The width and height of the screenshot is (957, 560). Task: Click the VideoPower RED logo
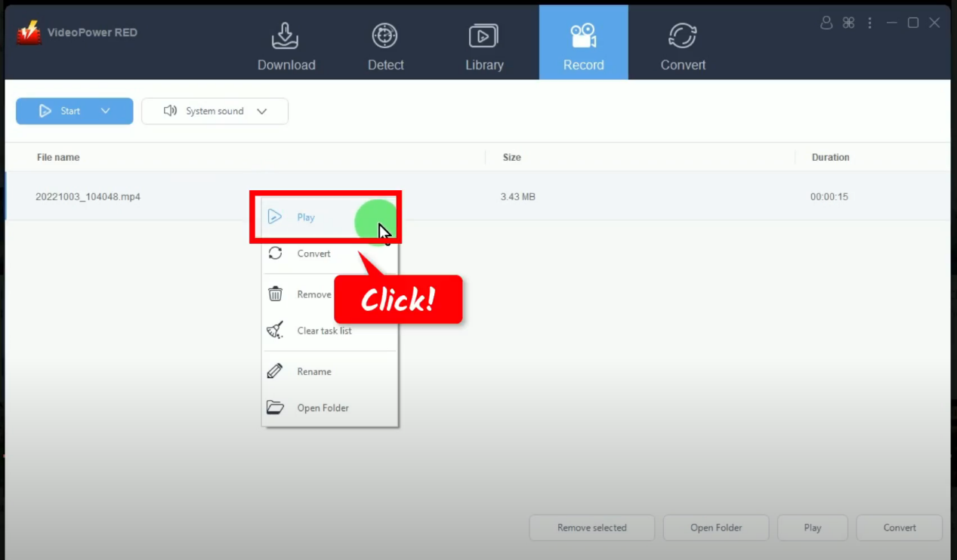pos(28,32)
